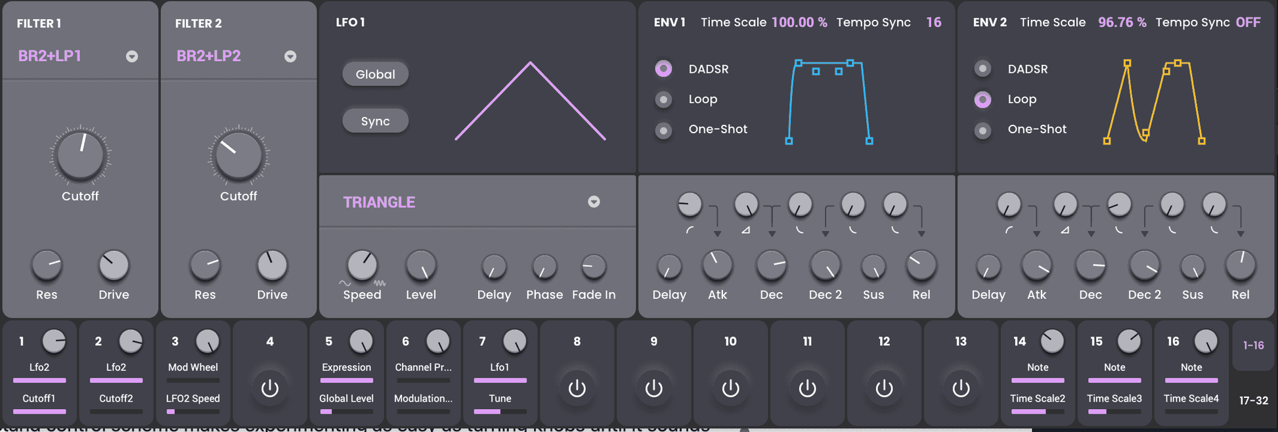Turn on modulation slot 8 power icon
This screenshot has width=1278, height=432.
pyautogui.click(x=577, y=389)
